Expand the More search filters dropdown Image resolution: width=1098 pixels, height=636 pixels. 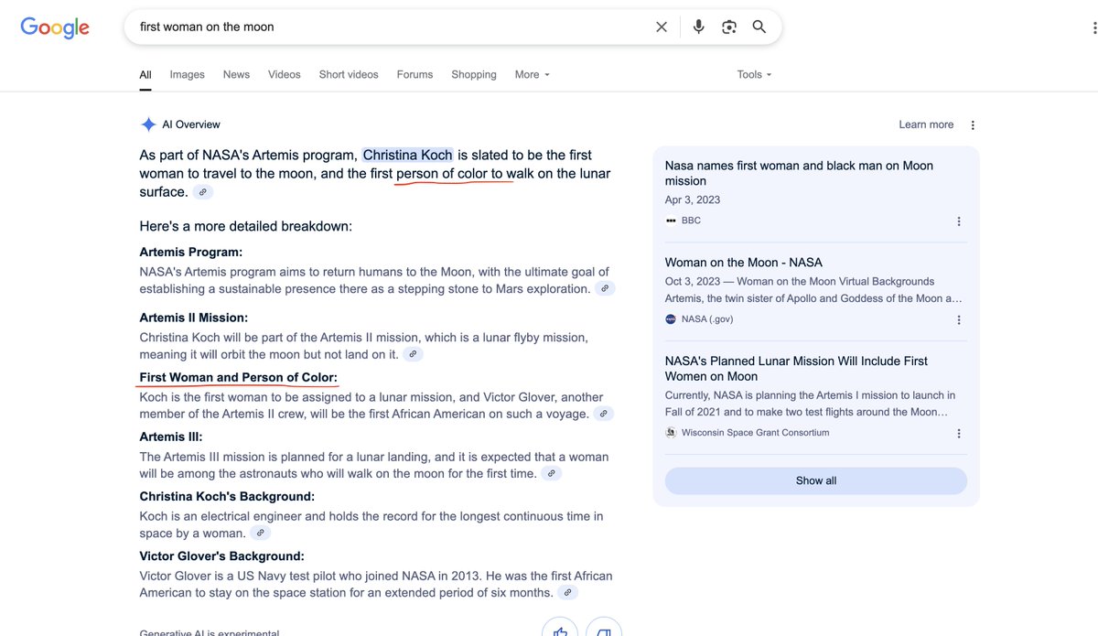(x=533, y=75)
